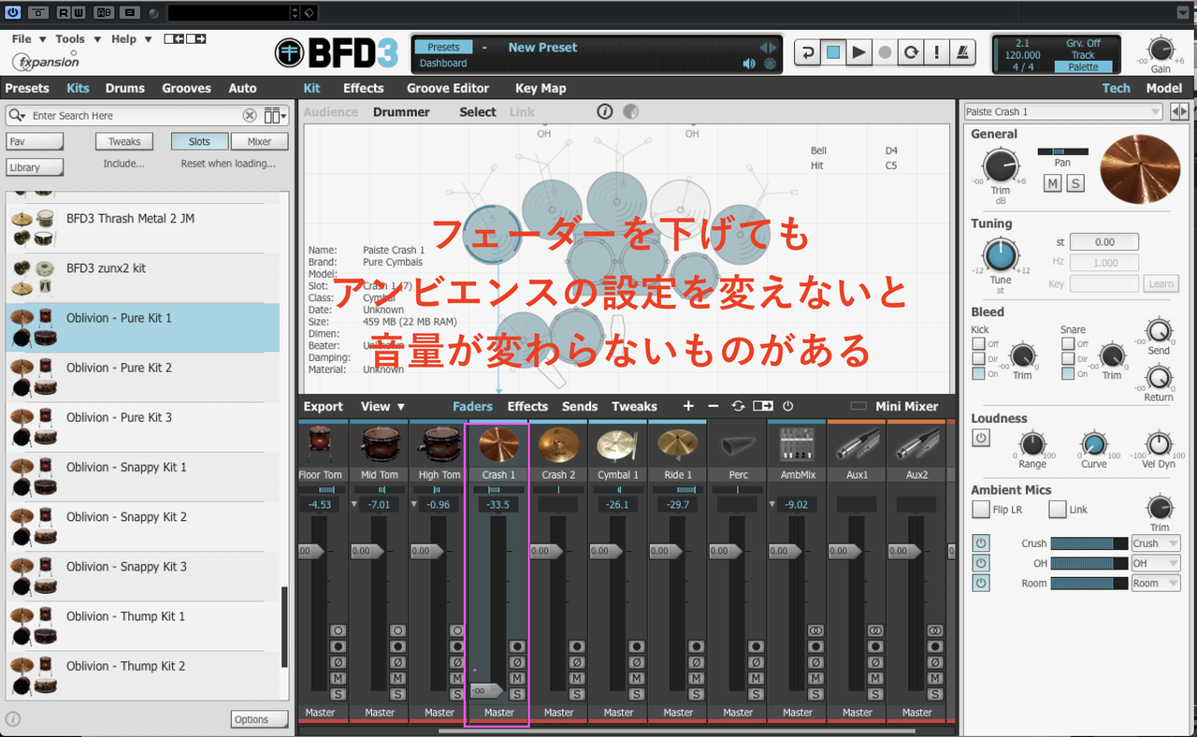1197x737 pixels.
Task: Click the Paiste Crash 1 cymbal picture
Action: pos(1140,169)
